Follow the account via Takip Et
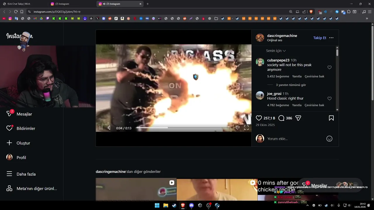Image resolution: width=374 pixels, height=210 pixels. coord(320,38)
